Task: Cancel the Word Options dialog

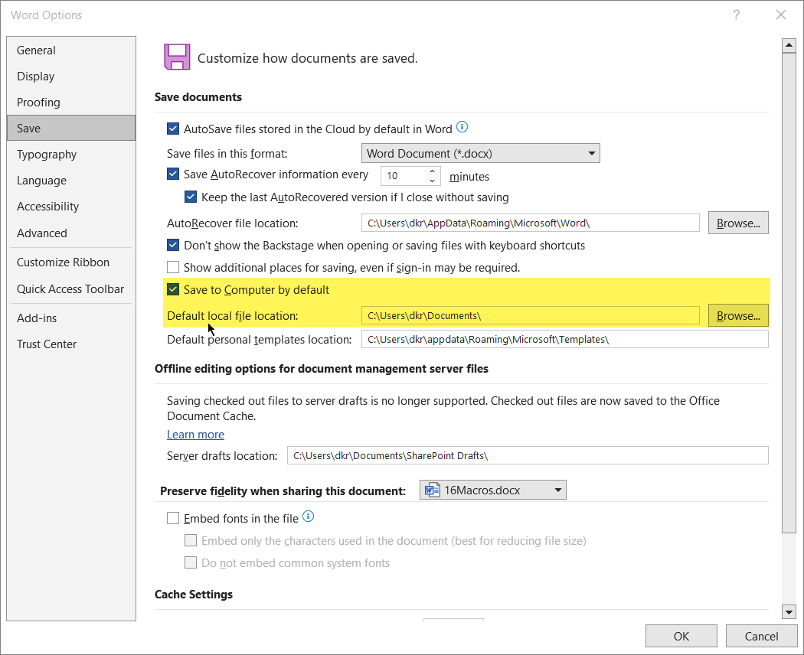Action: [761, 636]
